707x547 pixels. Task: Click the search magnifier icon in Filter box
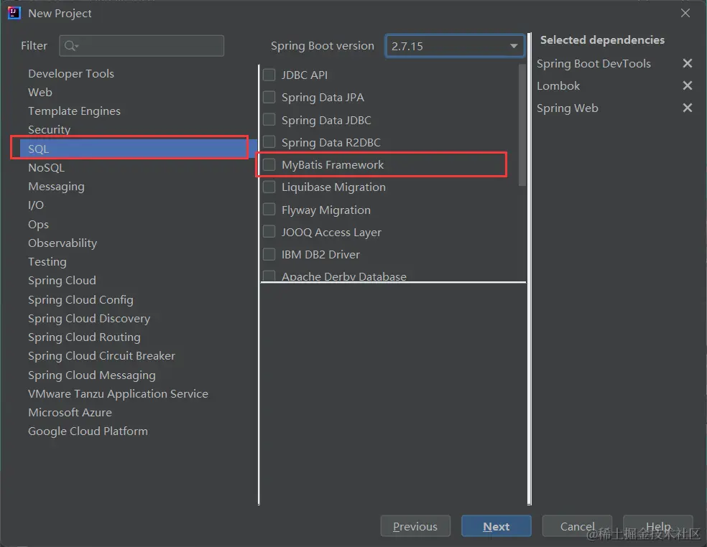tap(70, 46)
